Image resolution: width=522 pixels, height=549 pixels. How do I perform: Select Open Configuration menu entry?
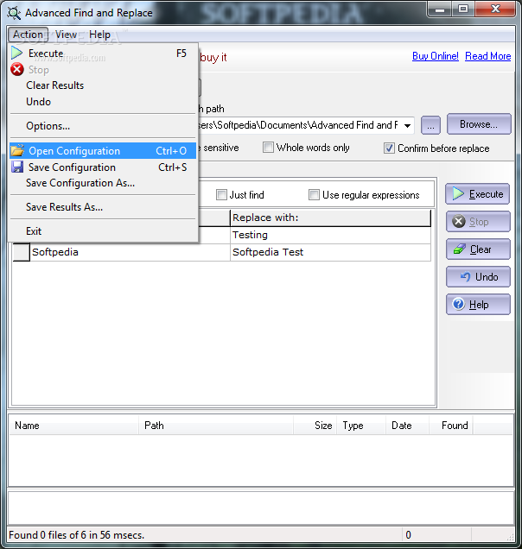[x=103, y=150]
